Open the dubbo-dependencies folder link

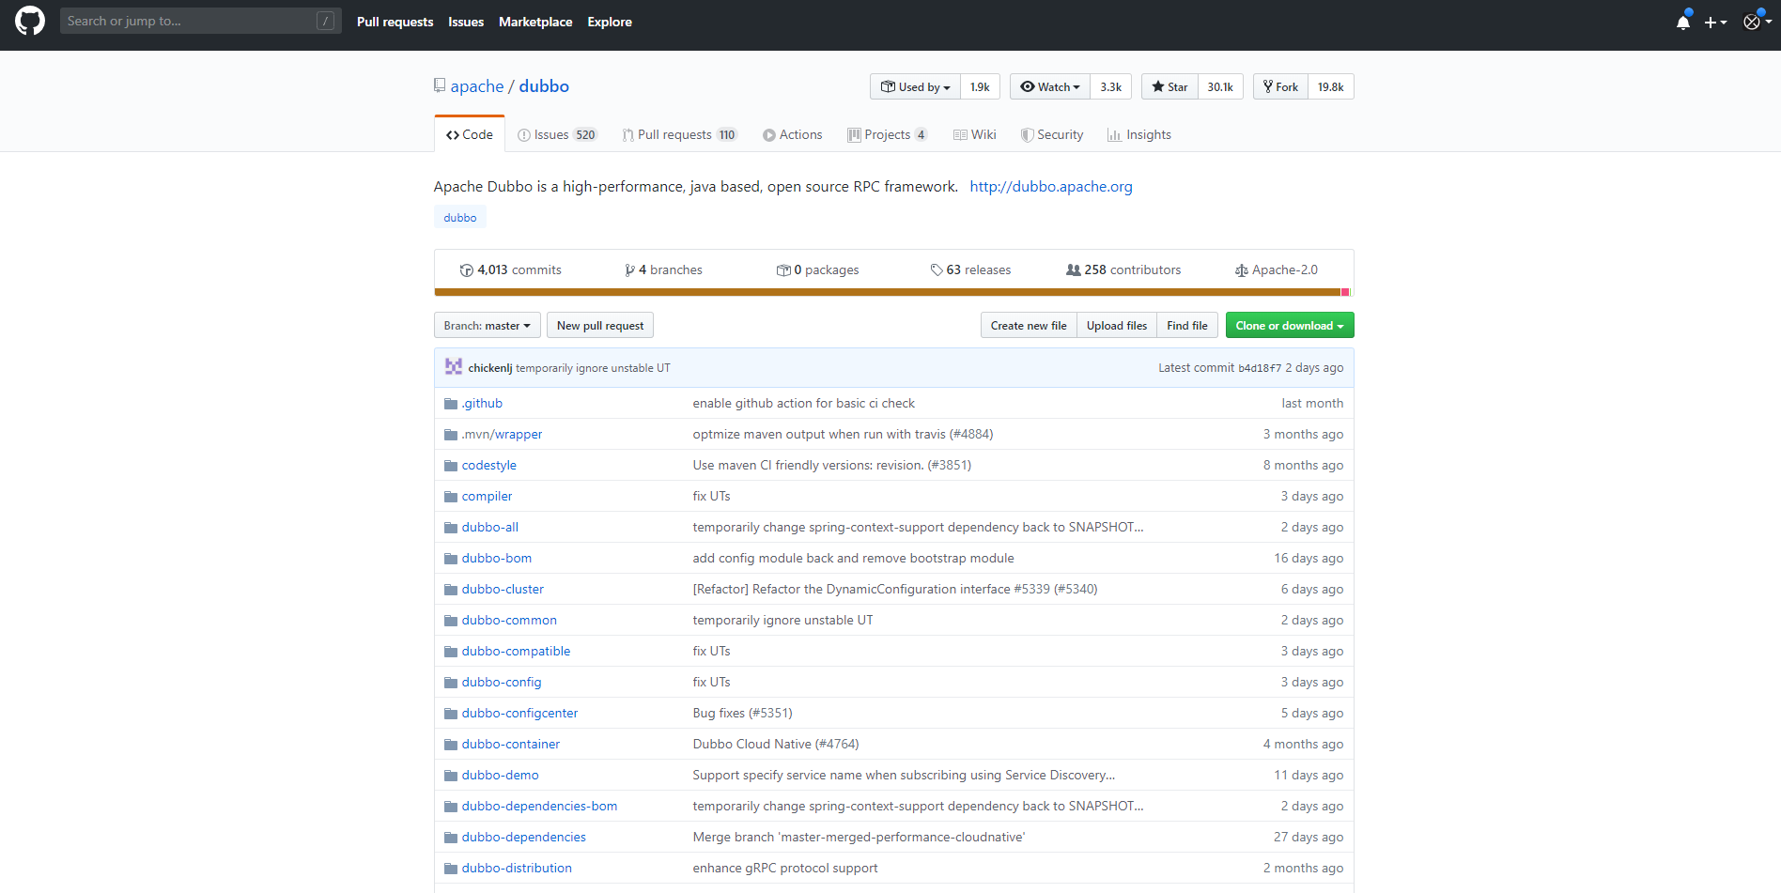[523, 838]
